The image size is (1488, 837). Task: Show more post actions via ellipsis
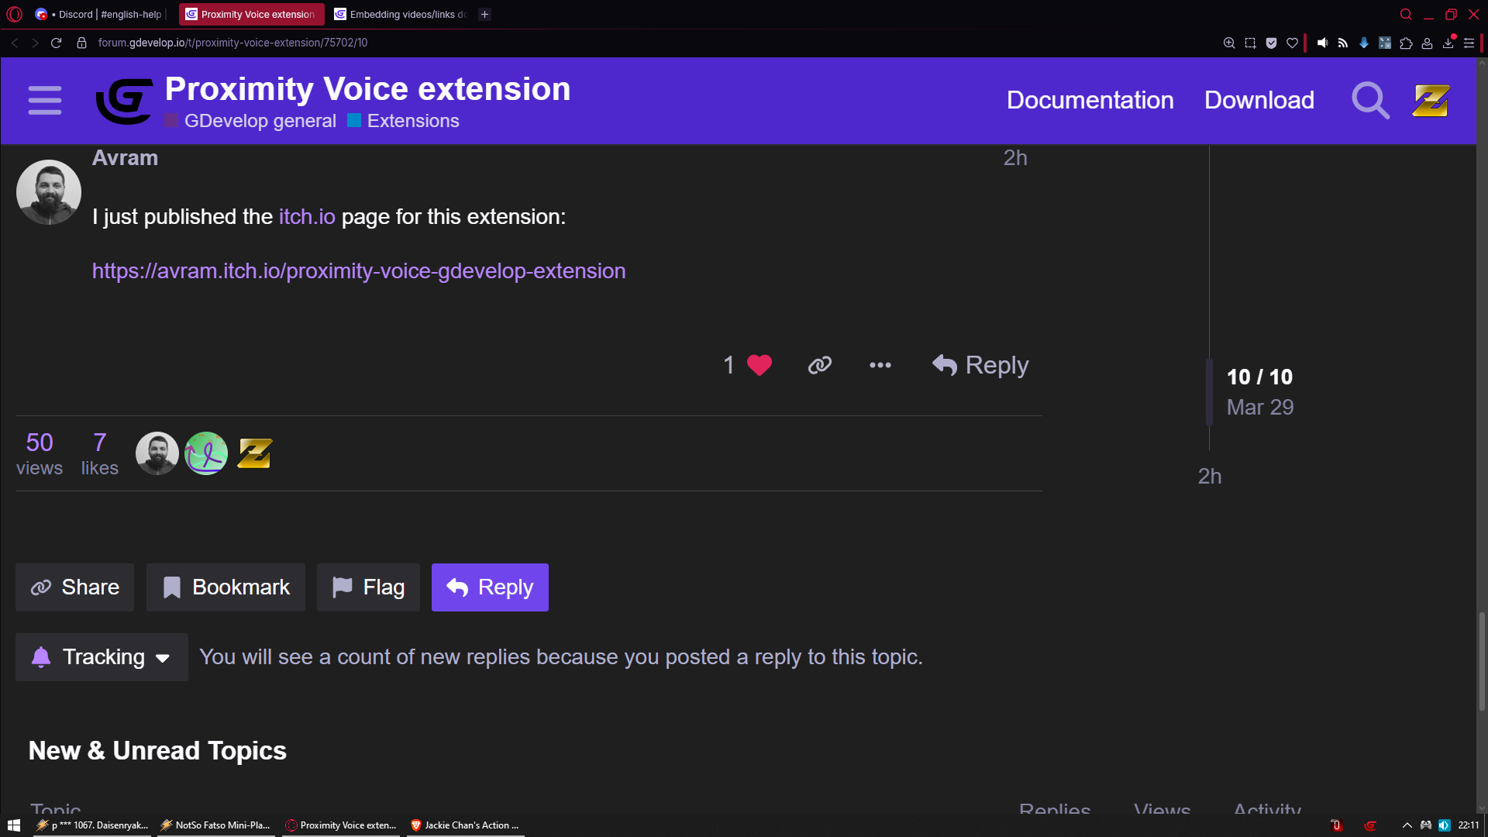pos(880,365)
